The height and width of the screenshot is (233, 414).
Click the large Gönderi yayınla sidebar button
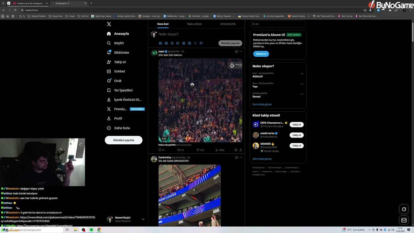124,140
